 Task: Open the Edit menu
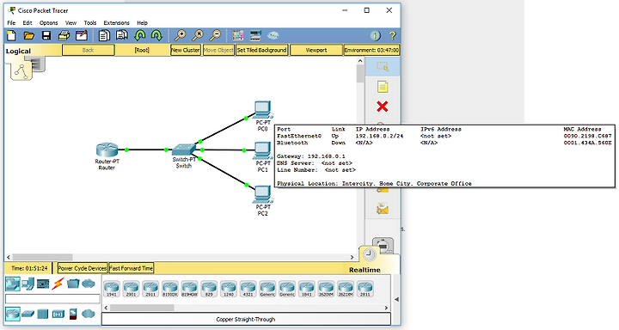[28, 23]
